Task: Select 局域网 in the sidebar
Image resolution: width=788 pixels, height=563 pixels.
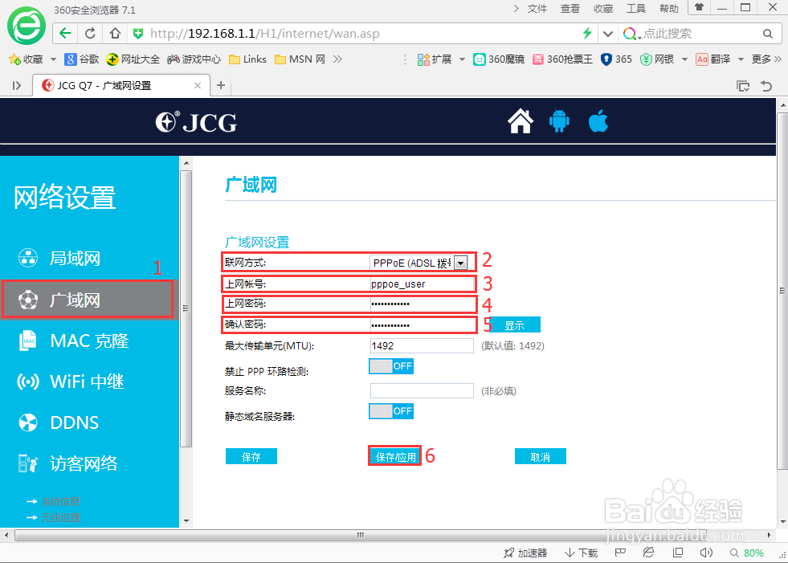Action: (79, 258)
